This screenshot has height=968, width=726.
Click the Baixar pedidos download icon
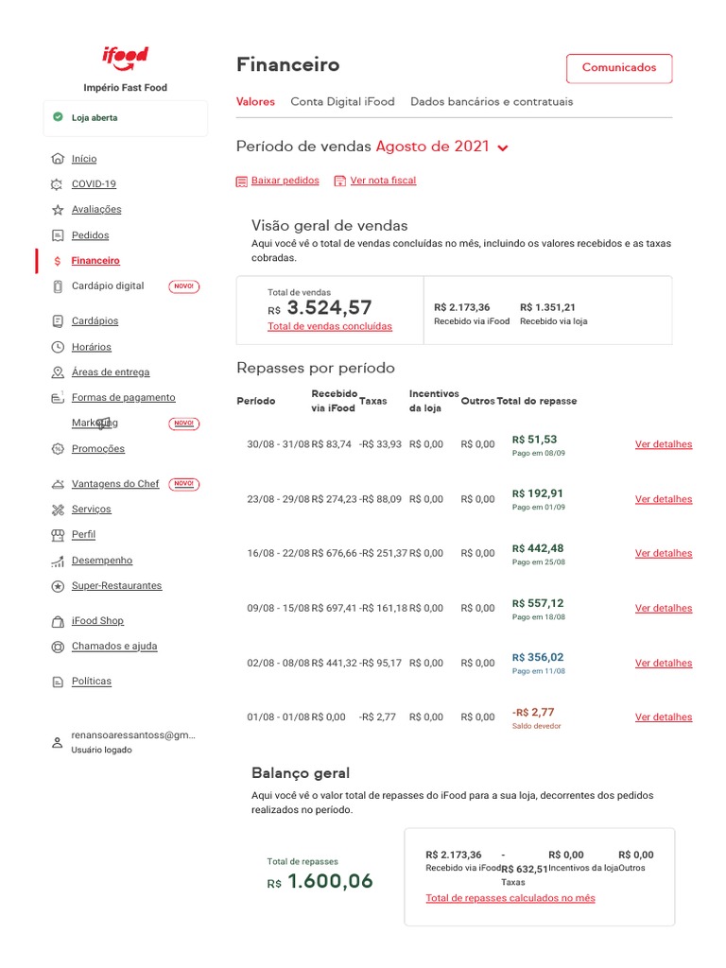[x=241, y=181]
